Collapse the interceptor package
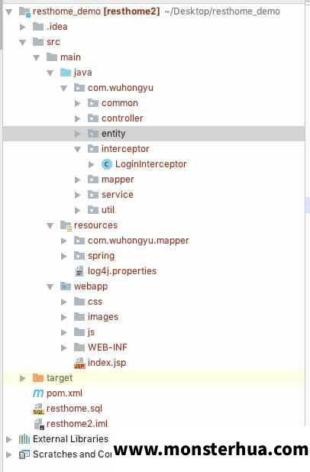 click(77, 149)
